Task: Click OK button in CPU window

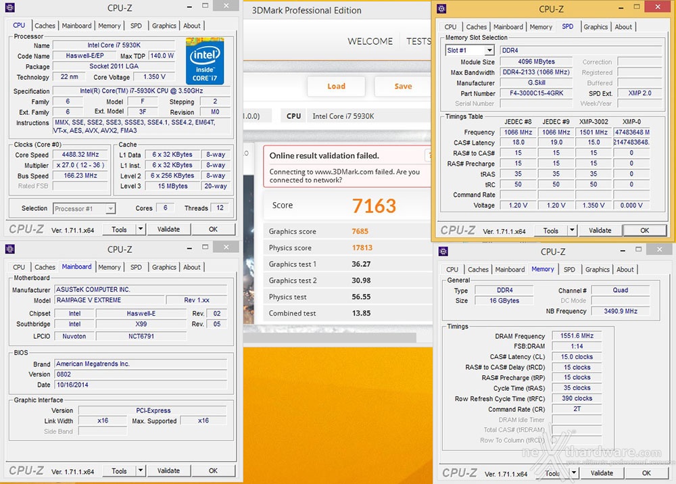Action: point(214,229)
